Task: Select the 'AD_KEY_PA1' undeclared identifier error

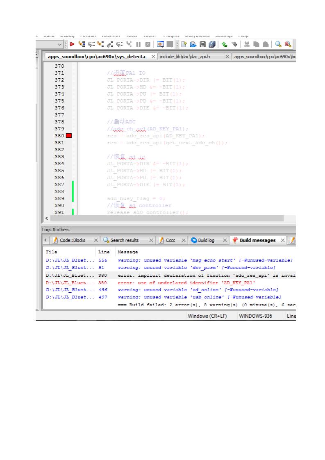Action: (x=186, y=283)
